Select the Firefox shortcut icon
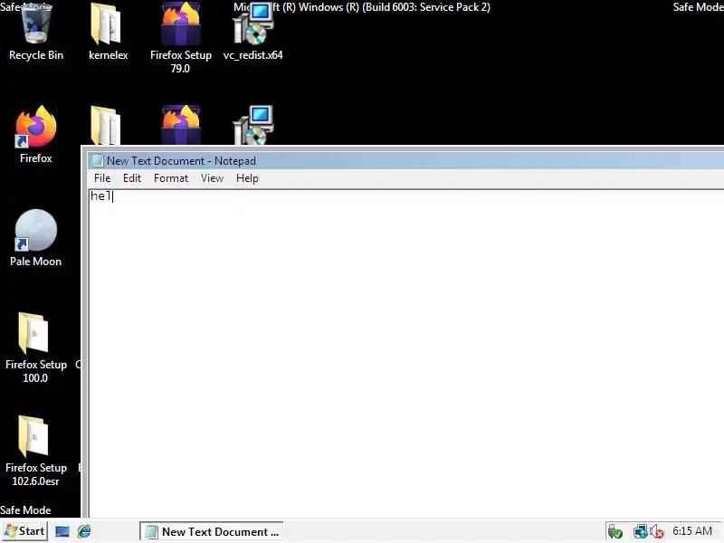Viewport: 724px width, 543px height. 36,134
